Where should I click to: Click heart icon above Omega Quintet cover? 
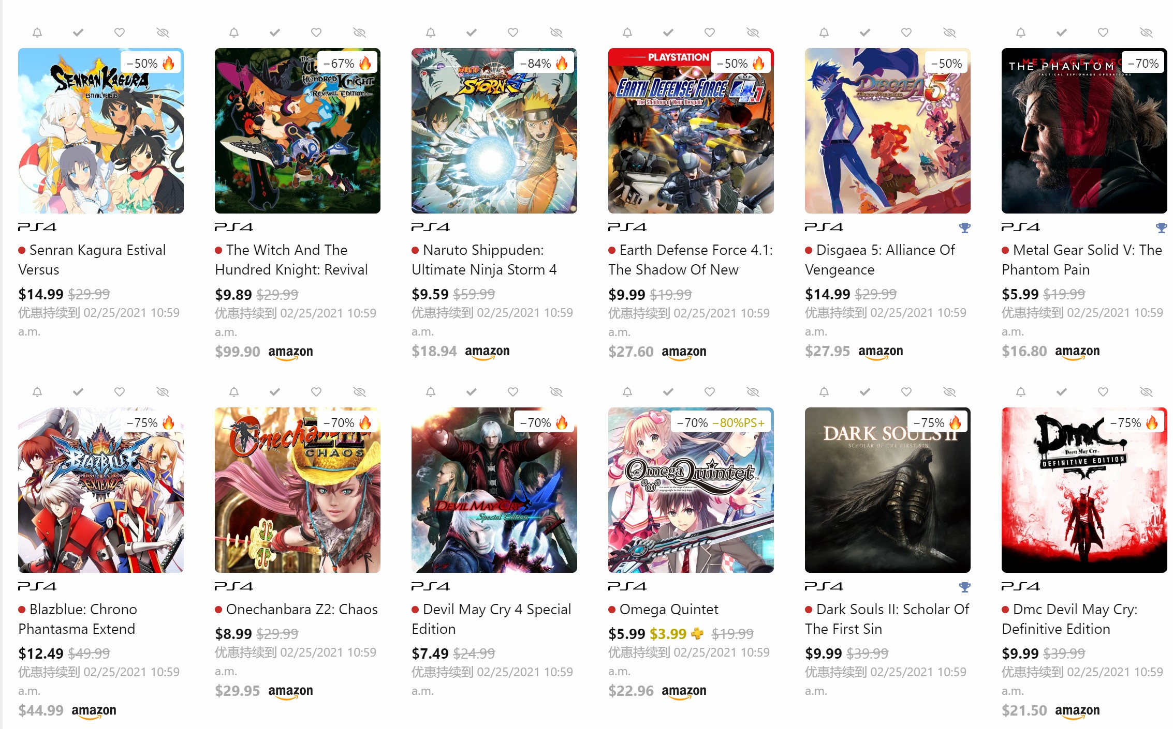coord(710,392)
